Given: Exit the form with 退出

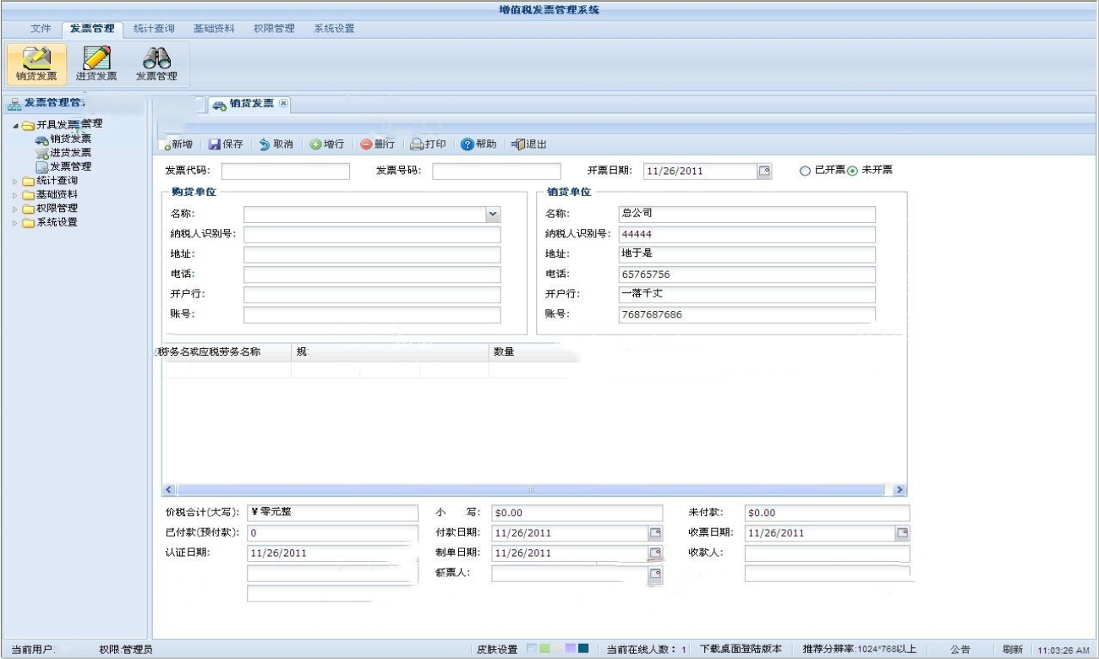Looking at the screenshot, I should (x=529, y=144).
